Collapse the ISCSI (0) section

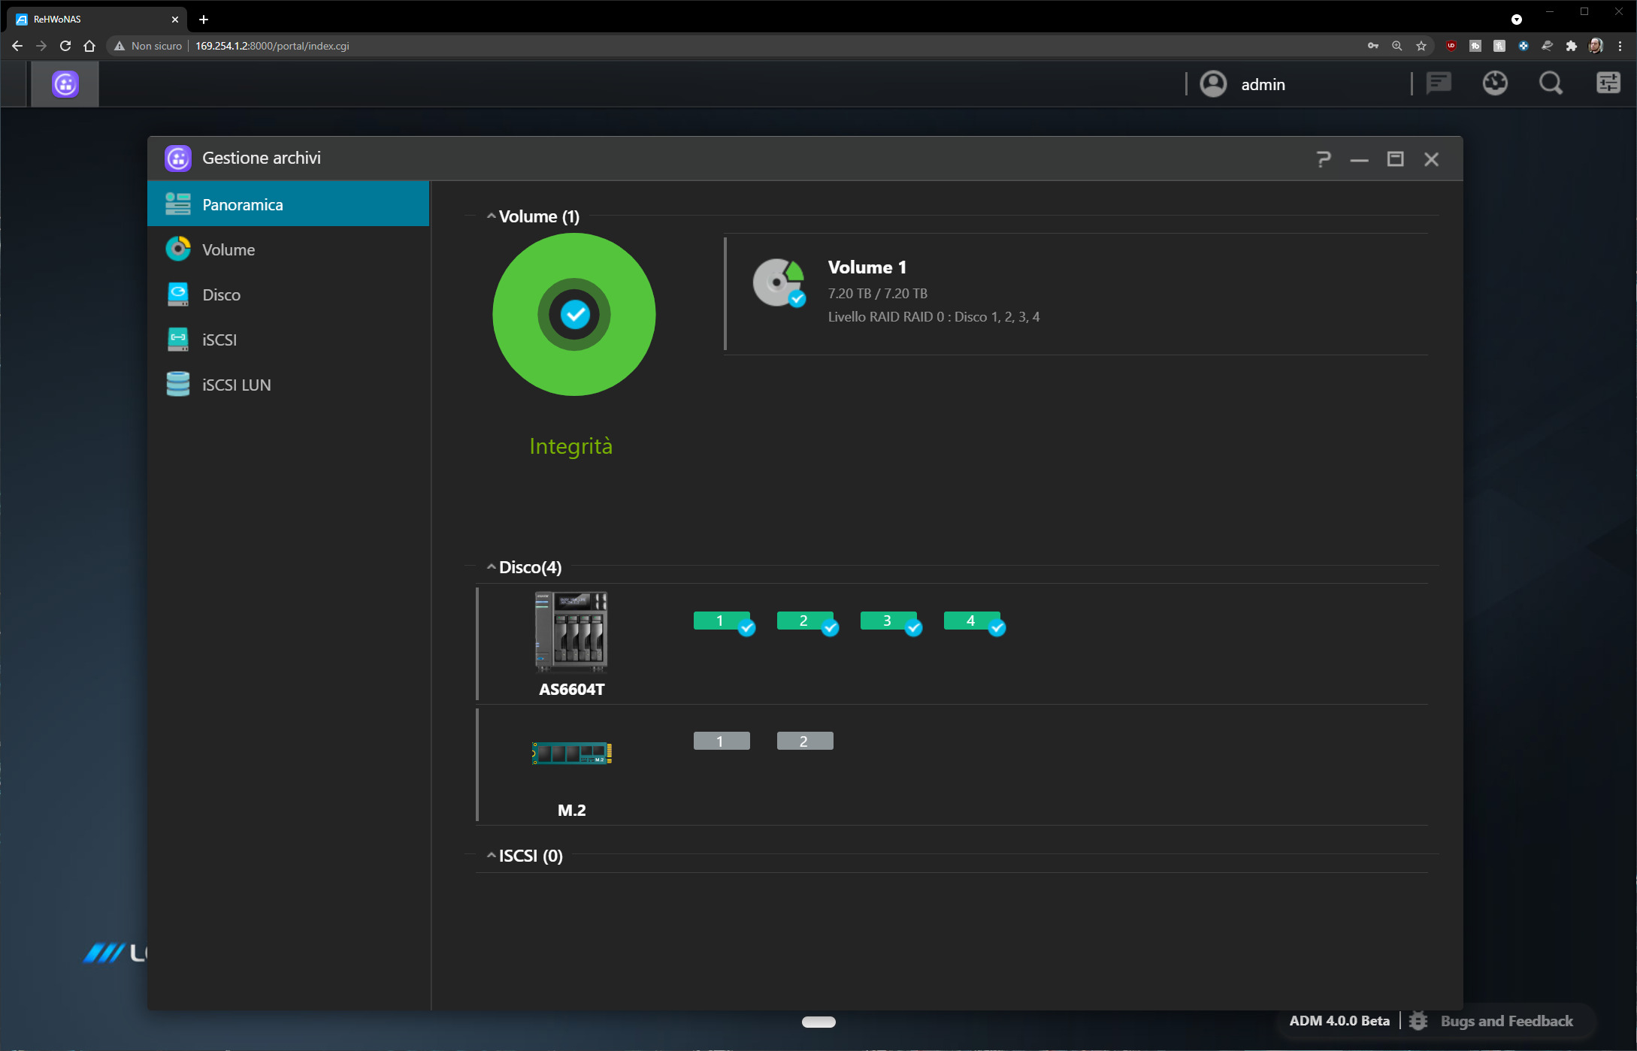[492, 856]
